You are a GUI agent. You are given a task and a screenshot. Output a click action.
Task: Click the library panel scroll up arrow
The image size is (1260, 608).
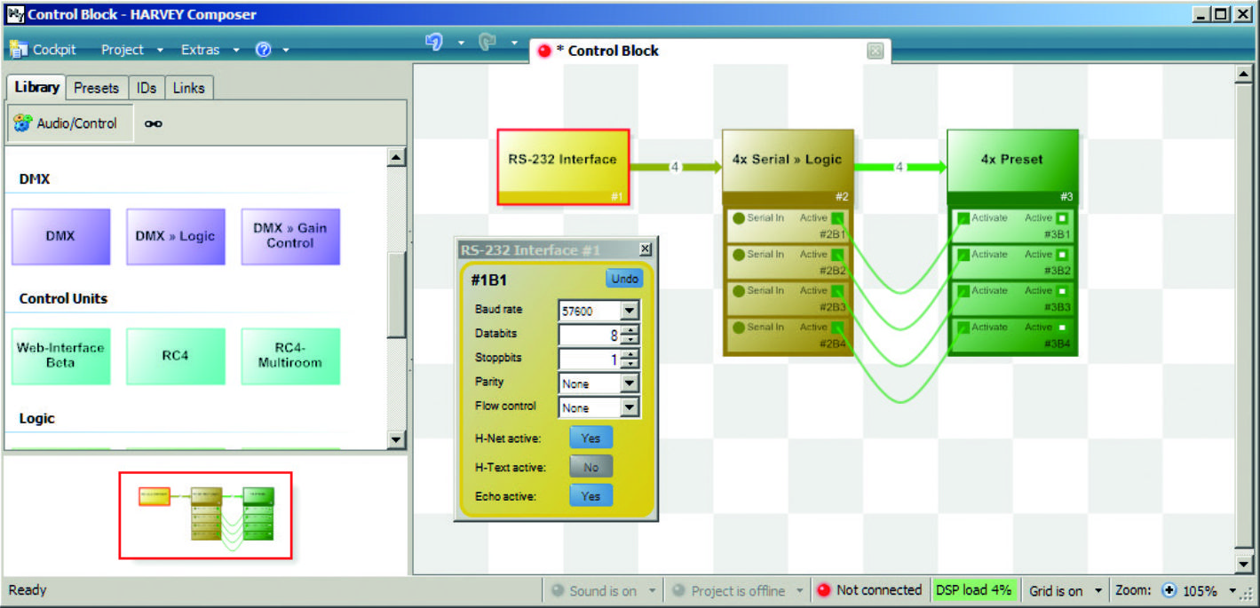click(397, 158)
